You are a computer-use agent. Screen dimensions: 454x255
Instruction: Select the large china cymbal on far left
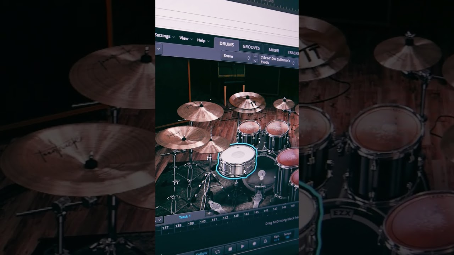click(183, 137)
